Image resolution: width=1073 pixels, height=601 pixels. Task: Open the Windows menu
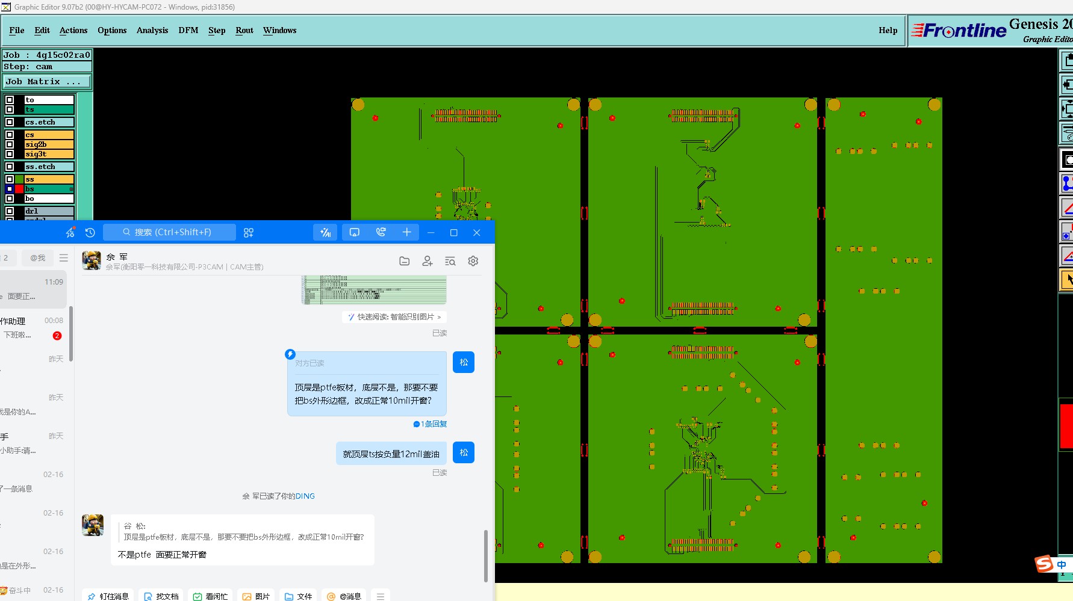pos(280,30)
